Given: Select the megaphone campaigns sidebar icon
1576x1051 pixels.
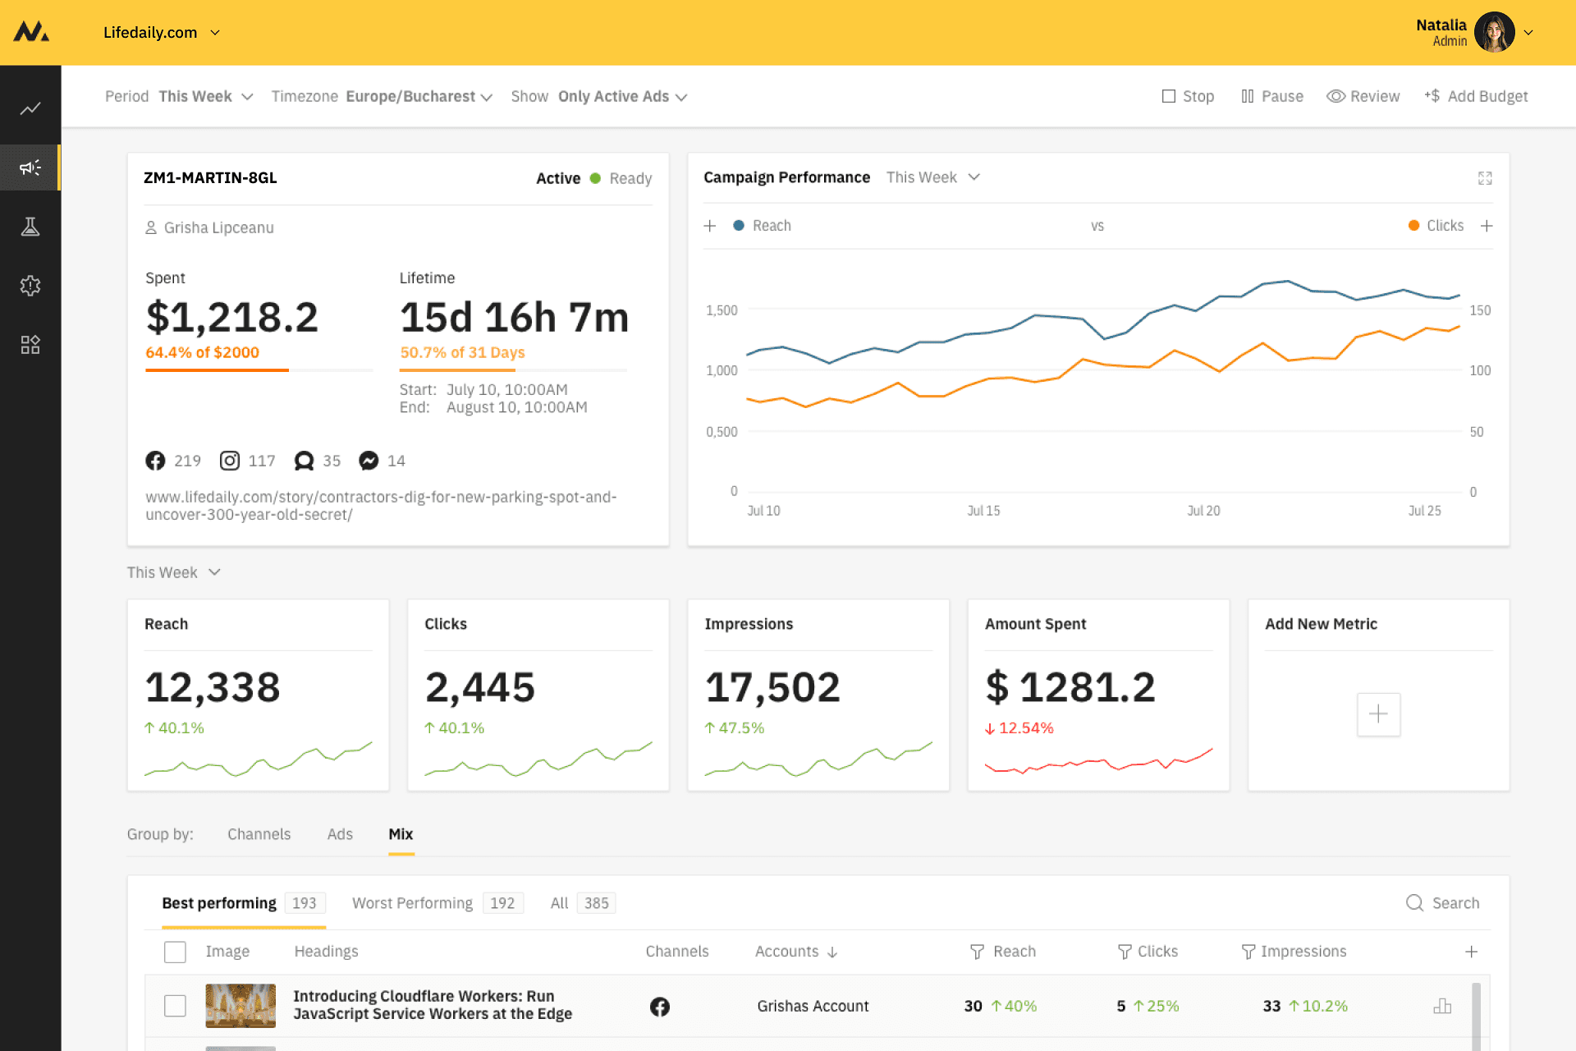Looking at the screenshot, I should tap(30, 168).
